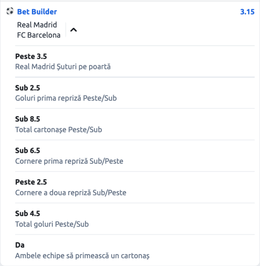Image resolution: width=260 pixels, height=266 pixels.
Task: Click Real Madrid Șuturi pe poartă market
Action: coord(63,67)
